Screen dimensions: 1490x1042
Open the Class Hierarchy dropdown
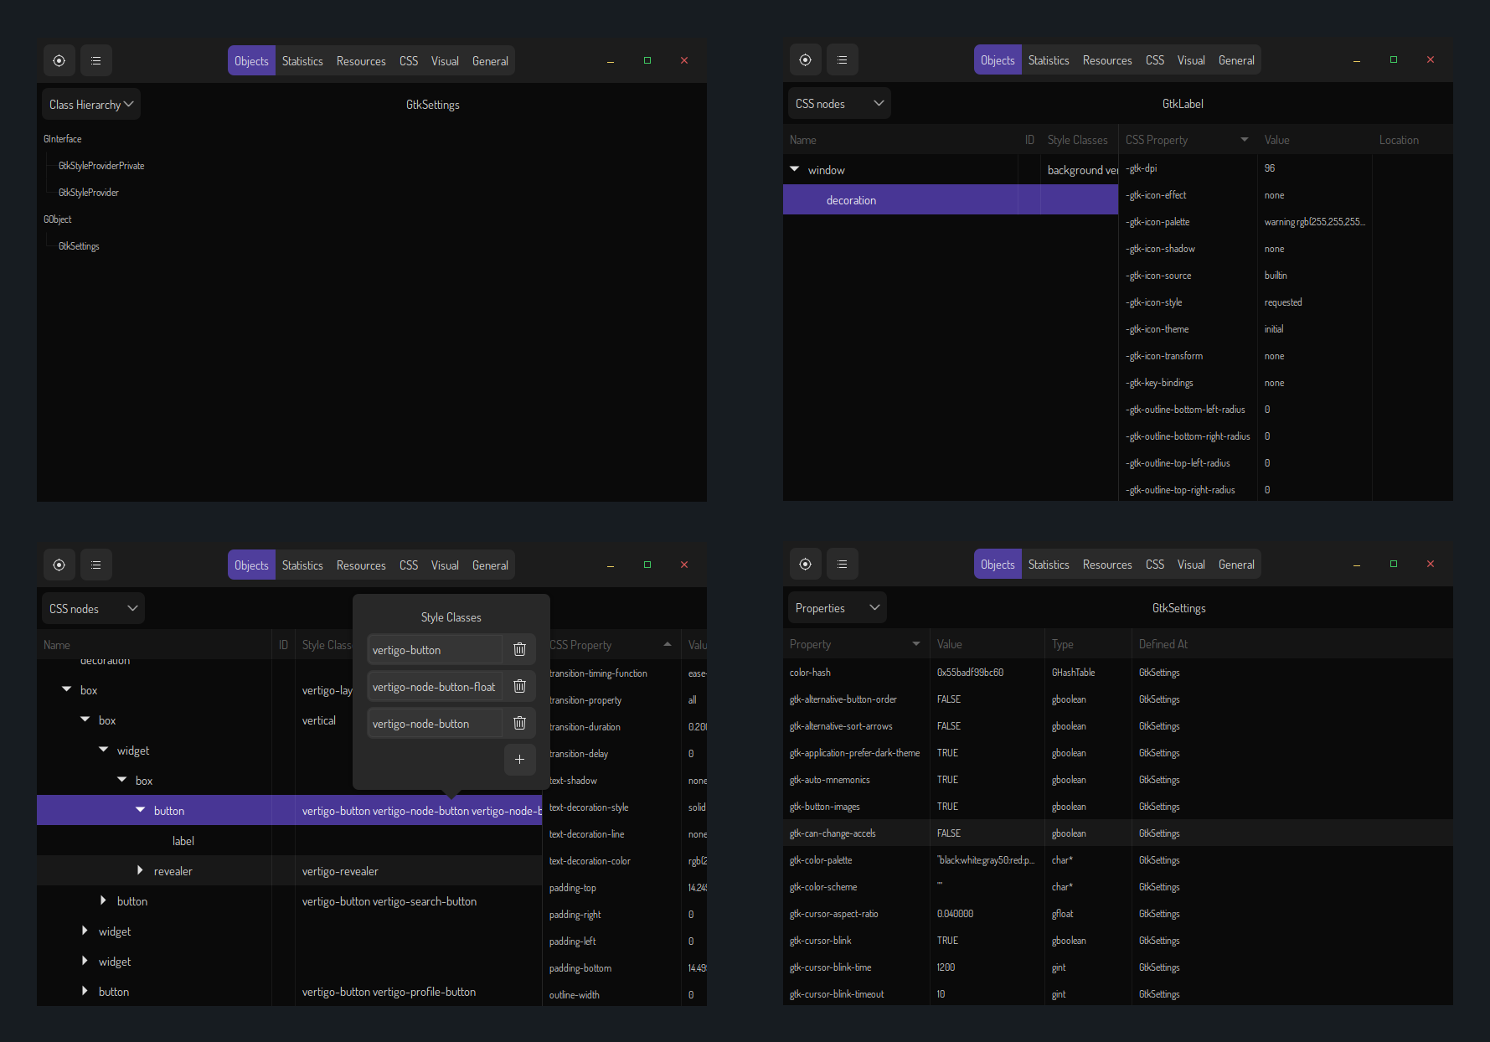click(91, 105)
